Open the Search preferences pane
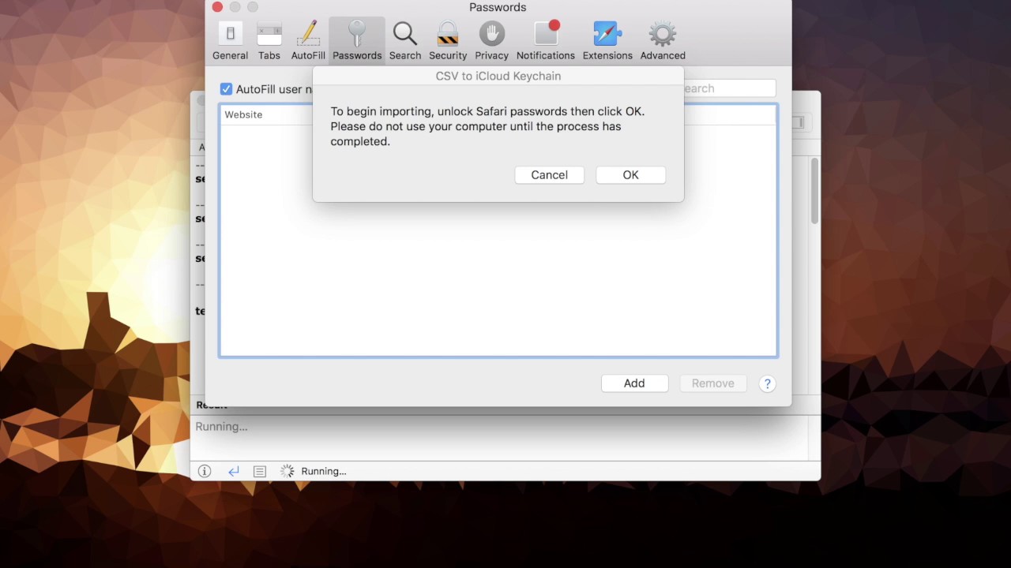Screen dimensions: 1011x568 pos(405,41)
